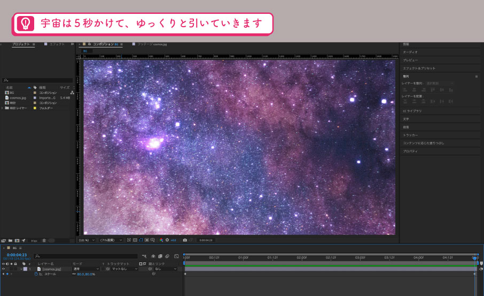Viewport: 484px width, 296px height.
Task: Sort by the 種類 column header
Action: (42, 87)
